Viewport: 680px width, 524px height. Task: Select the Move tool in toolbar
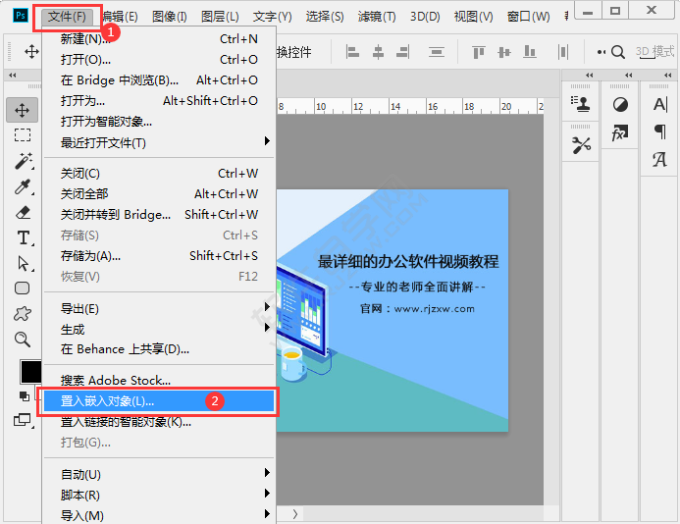(22, 109)
